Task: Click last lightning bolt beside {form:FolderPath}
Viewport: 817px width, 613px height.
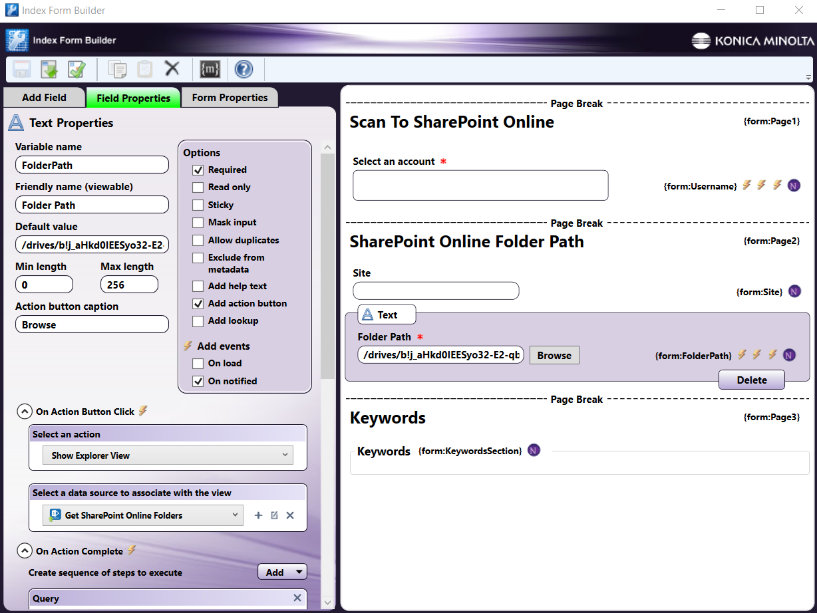Action: pos(772,354)
